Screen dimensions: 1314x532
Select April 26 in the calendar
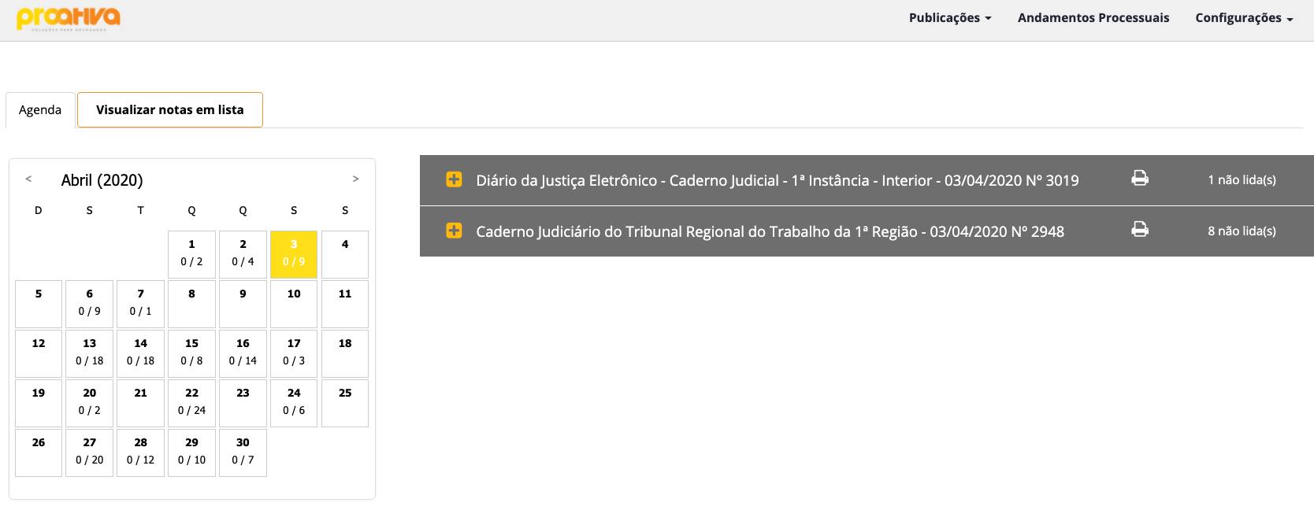tap(39, 453)
